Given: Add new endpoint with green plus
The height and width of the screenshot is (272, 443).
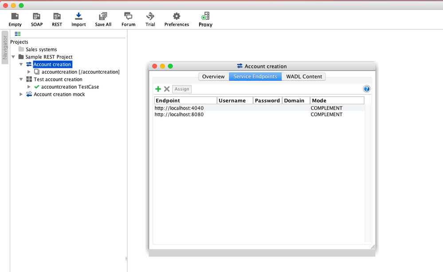Looking at the screenshot, I should tap(158, 89).
